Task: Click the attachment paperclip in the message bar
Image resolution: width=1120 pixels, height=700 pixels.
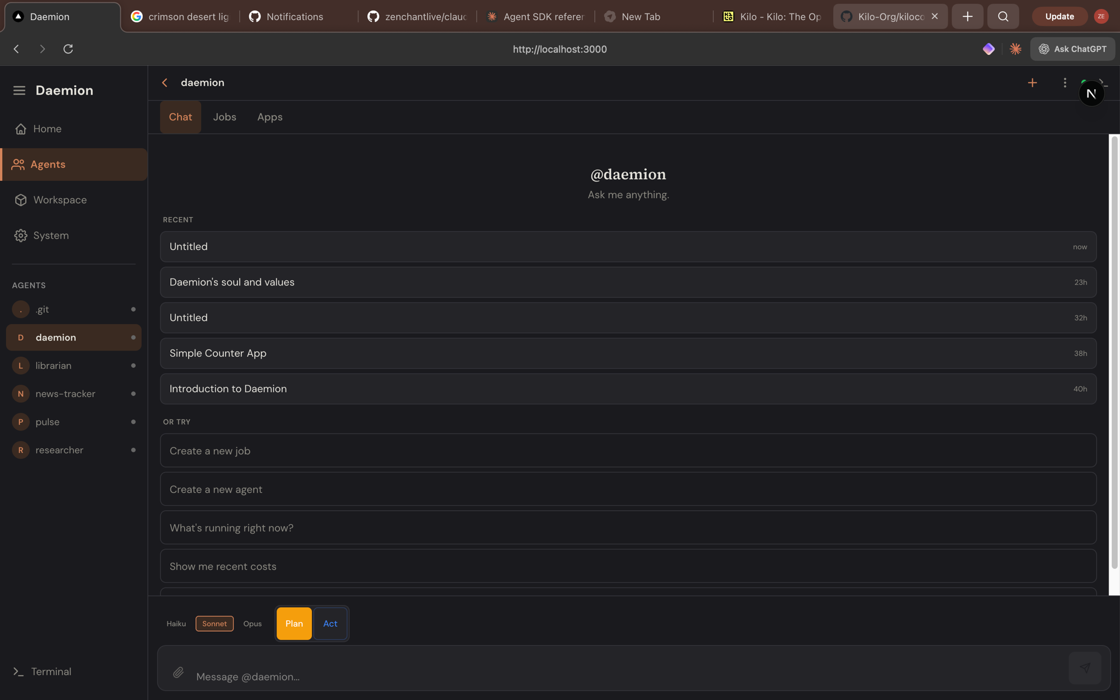Action: (179, 672)
